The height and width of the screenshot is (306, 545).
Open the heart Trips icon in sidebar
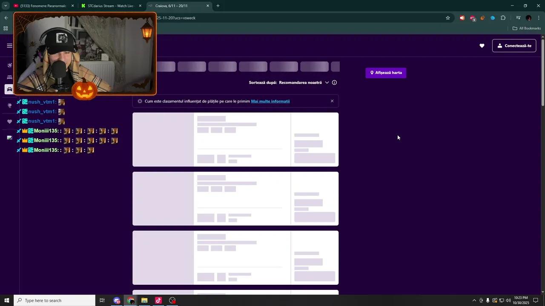coord(9,122)
